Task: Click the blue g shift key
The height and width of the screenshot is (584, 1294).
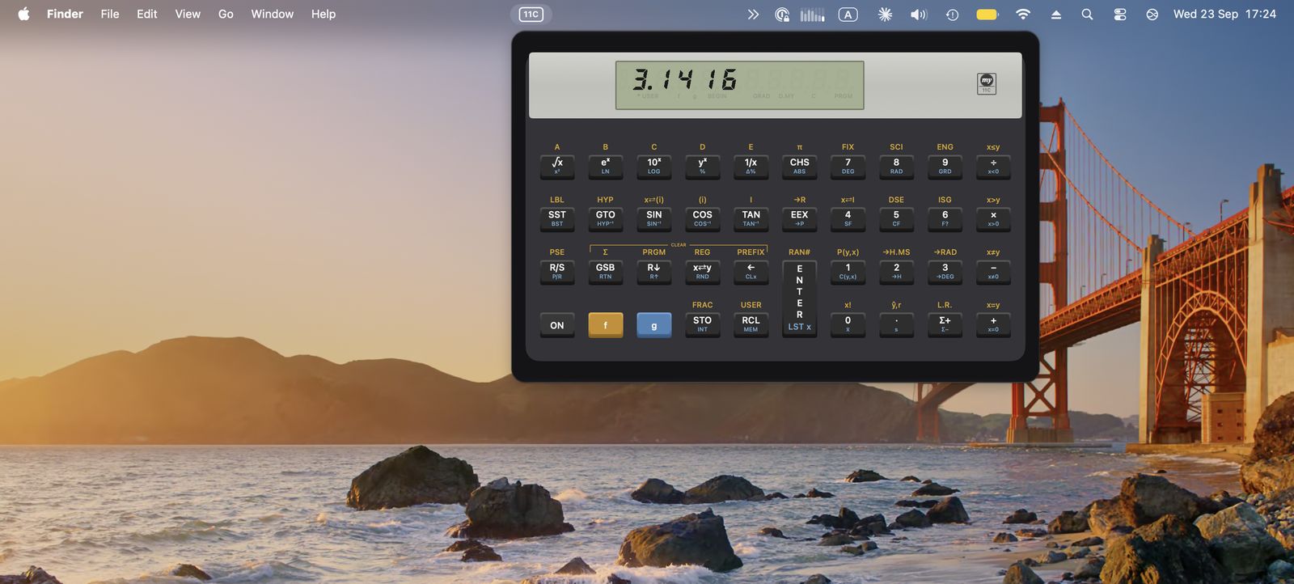Action: click(654, 325)
